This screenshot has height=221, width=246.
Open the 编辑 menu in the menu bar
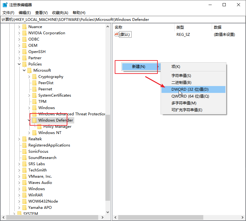click(x=25, y=13)
